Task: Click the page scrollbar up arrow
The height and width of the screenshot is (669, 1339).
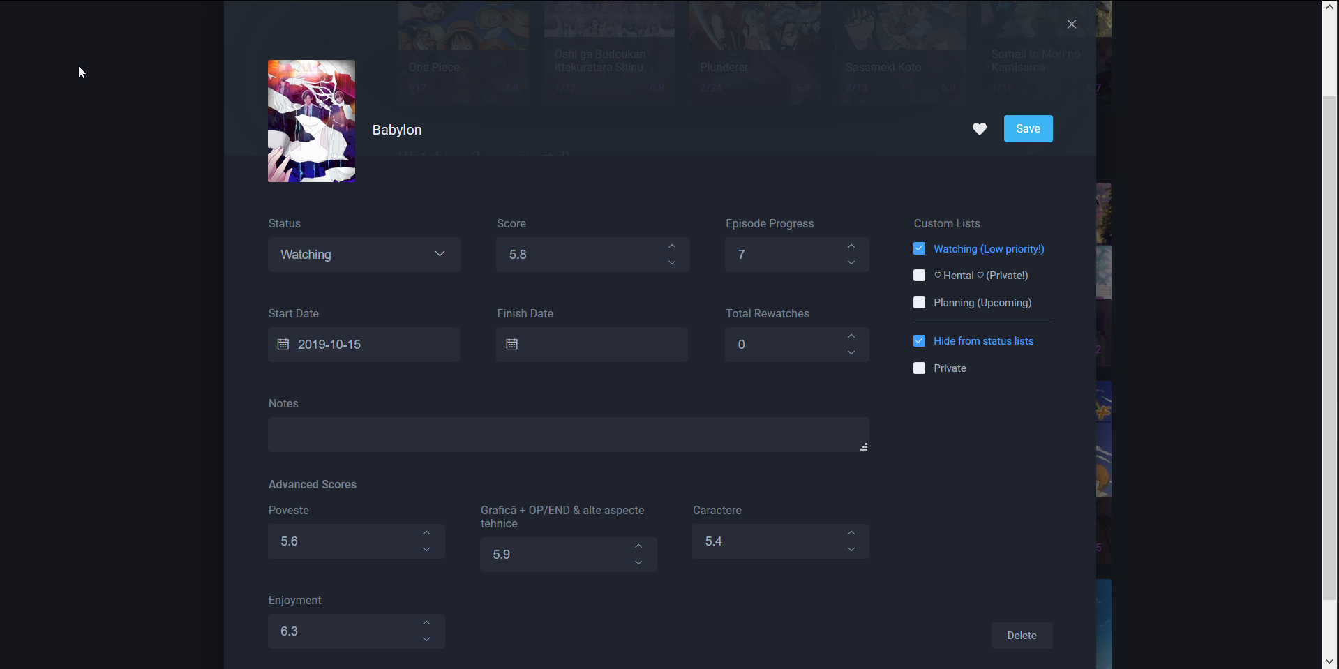Action: [1330, 7]
